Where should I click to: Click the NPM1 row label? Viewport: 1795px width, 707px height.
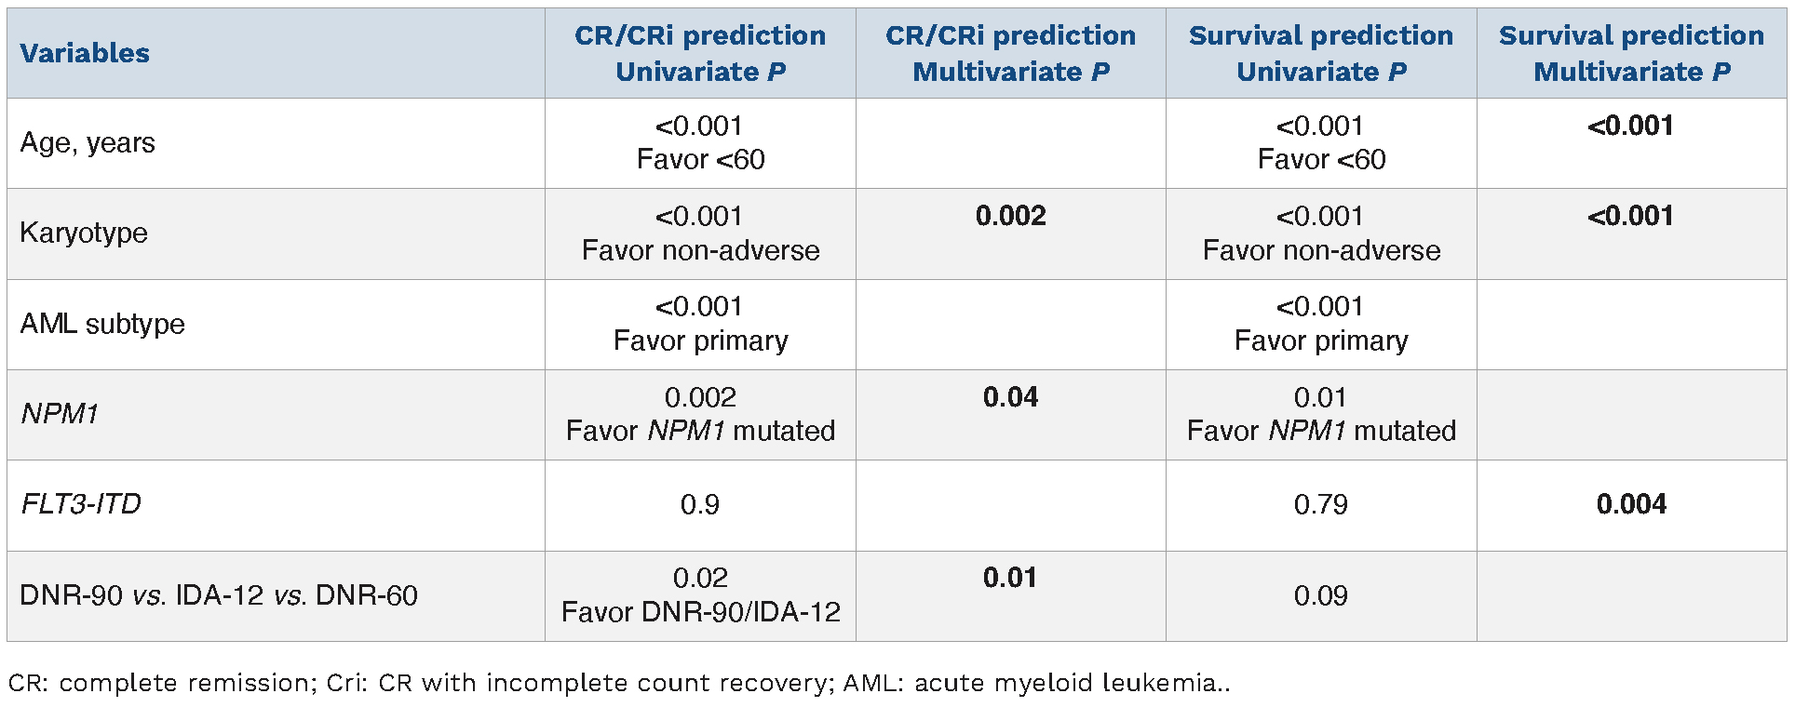(60, 414)
